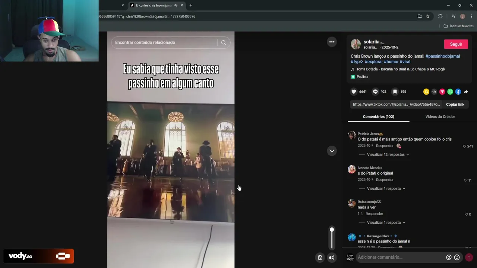Viewport: 477px width, 268px height.
Task: Open Chrome profile avatar L
Action: pos(462,16)
